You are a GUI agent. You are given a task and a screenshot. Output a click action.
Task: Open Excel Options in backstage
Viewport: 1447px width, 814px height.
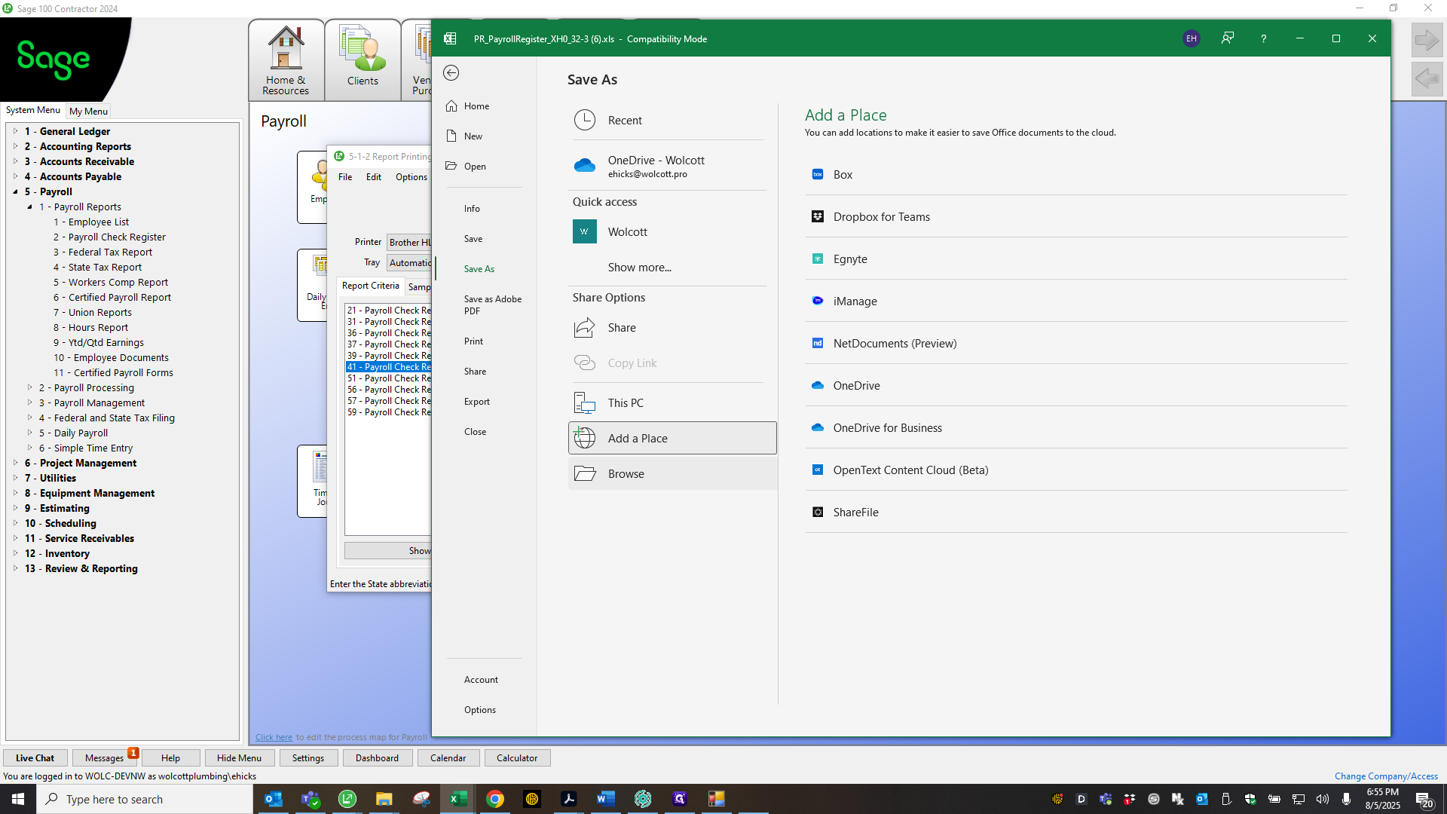click(x=480, y=710)
